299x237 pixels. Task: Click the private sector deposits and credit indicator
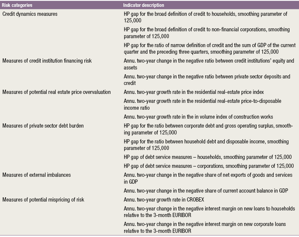206,79
